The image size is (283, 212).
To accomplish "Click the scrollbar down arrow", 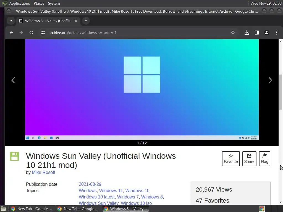I will pos(281,203).
